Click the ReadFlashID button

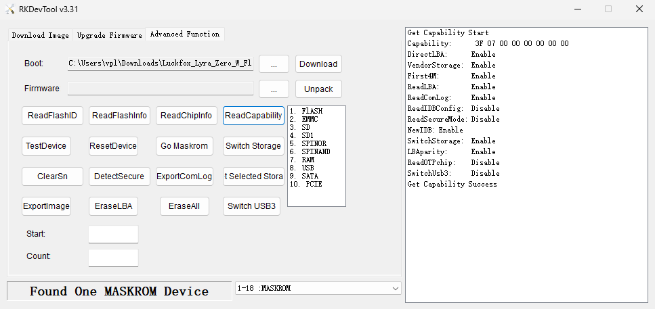pyautogui.click(x=52, y=116)
